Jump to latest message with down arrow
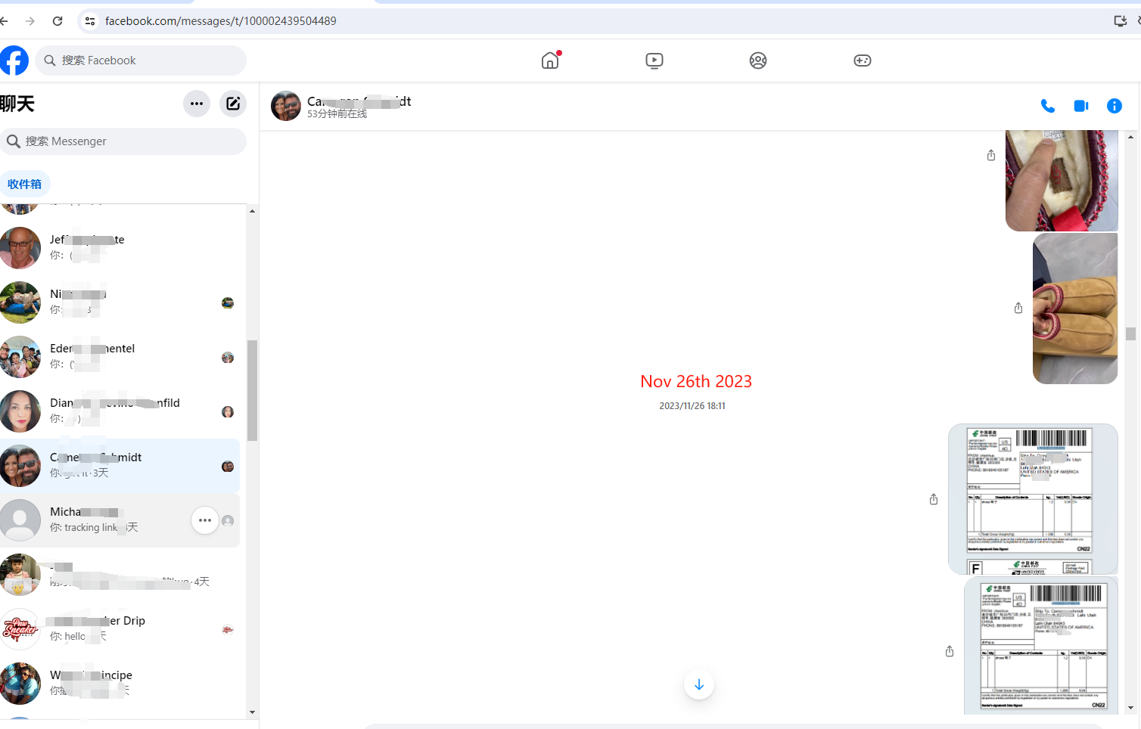The image size is (1141, 729). point(698,684)
